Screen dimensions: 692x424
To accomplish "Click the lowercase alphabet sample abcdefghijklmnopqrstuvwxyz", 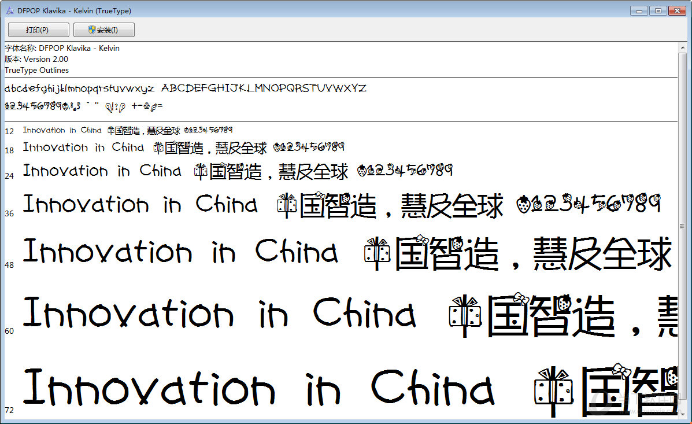I will 79,89.
